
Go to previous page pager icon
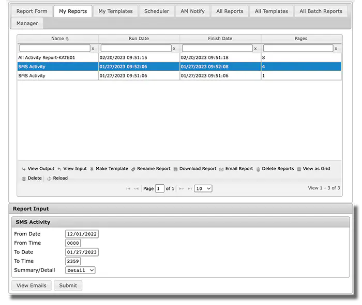tap(136, 189)
